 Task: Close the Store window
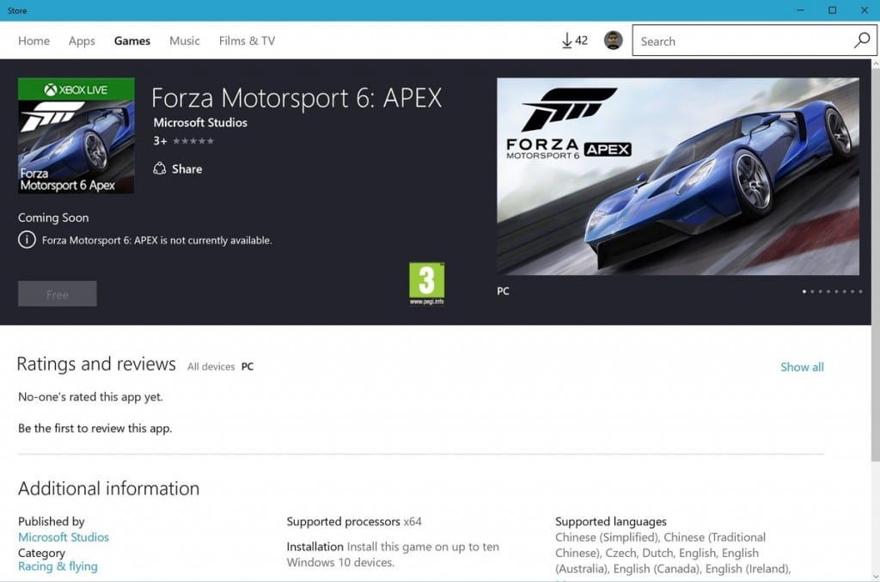tap(865, 10)
